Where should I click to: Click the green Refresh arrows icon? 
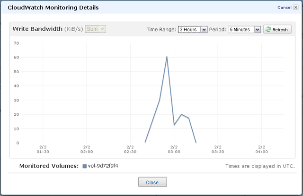click(x=268, y=29)
